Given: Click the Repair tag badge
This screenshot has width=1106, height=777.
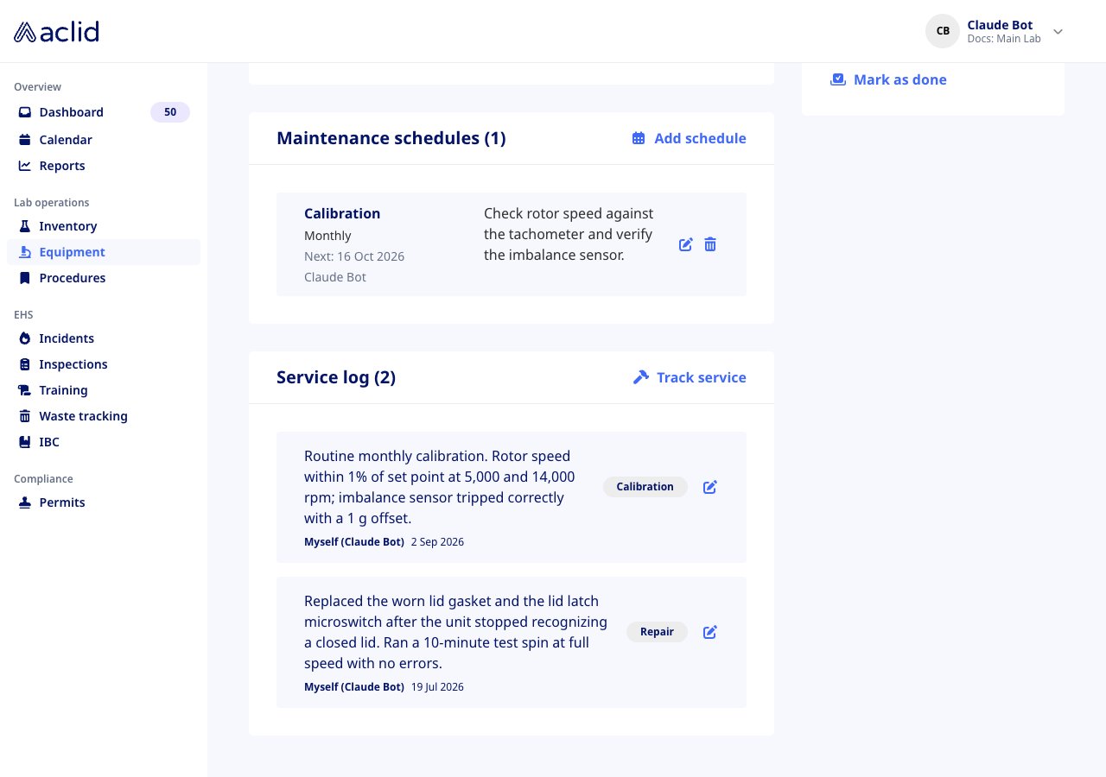Looking at the screenshot, I should (x=657, y=632).
